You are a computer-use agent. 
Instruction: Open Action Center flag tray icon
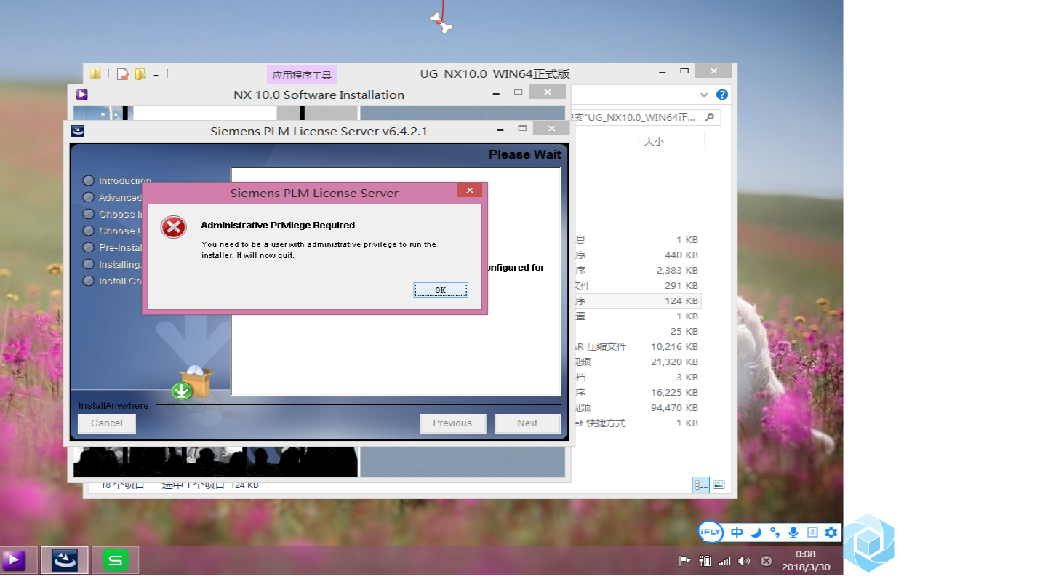[x=684, y=561]
